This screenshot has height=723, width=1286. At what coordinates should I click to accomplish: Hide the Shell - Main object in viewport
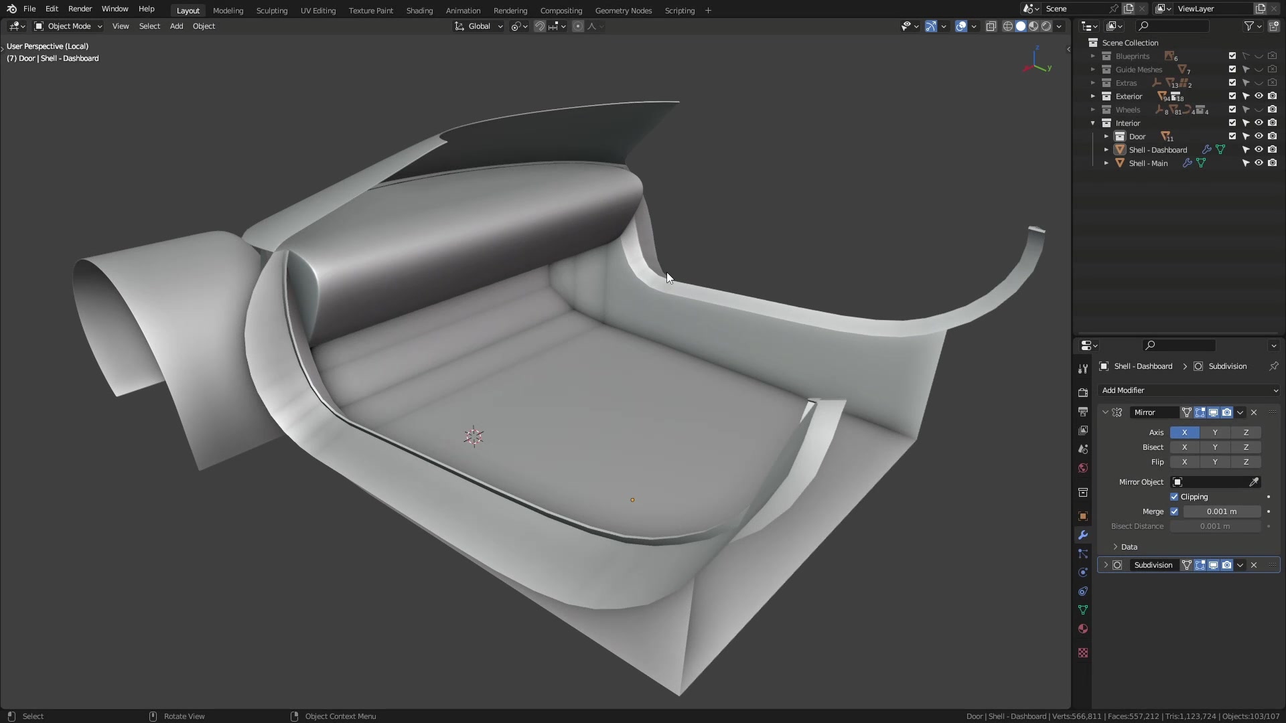click(1259, 163)
